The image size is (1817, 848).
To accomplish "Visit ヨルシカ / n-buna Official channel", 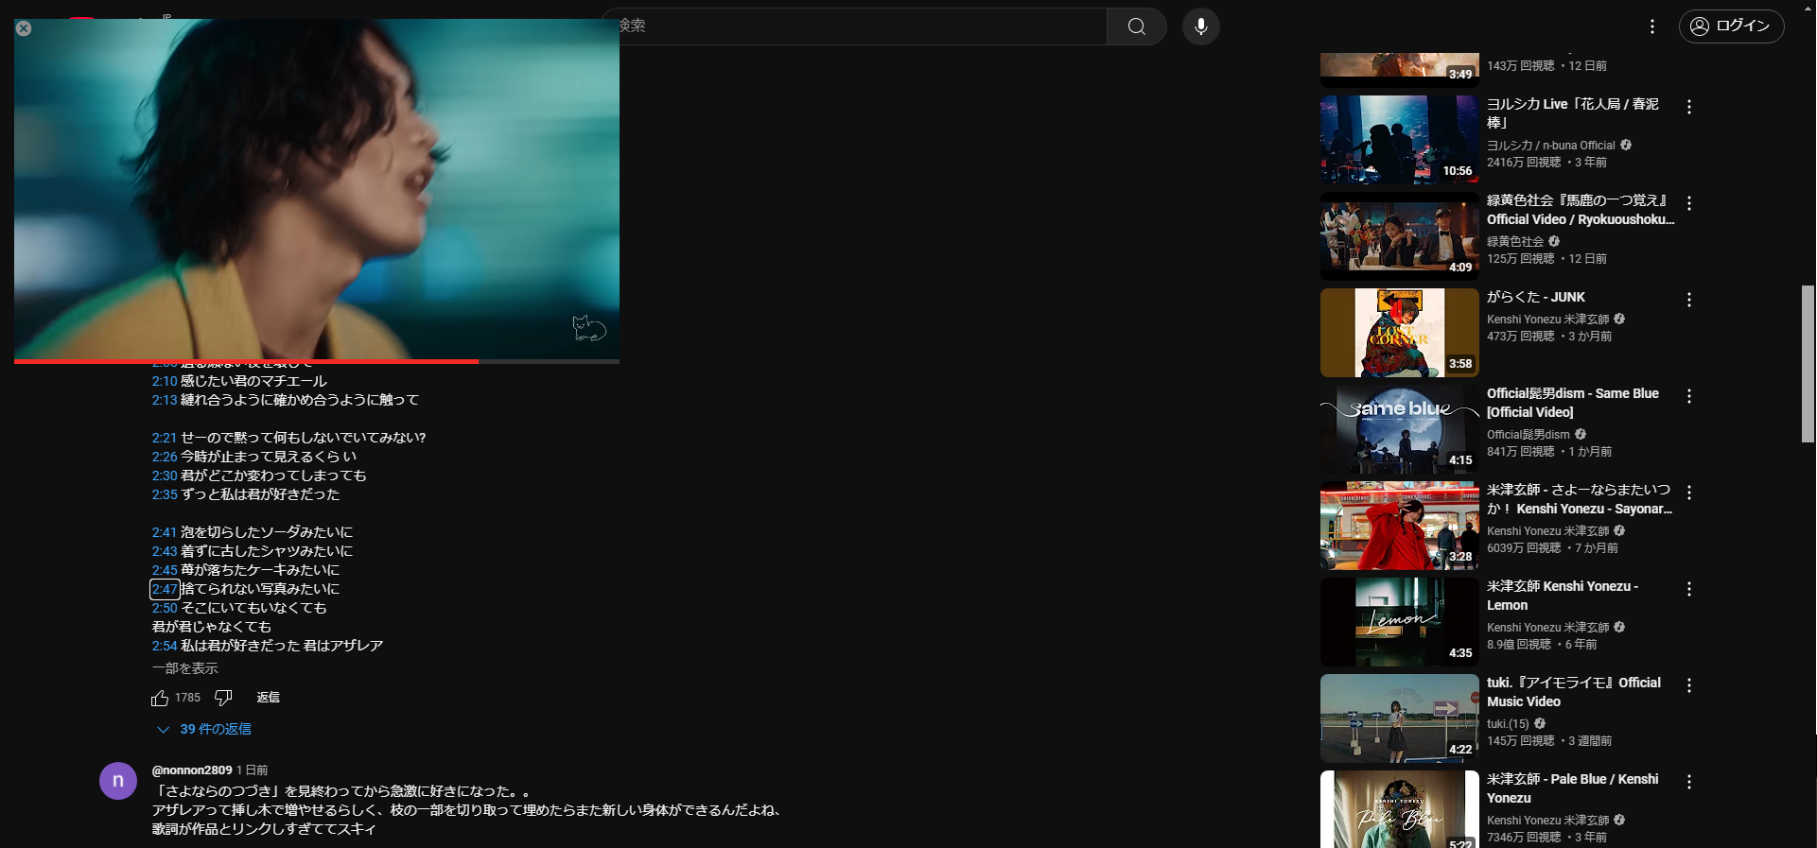I will pyautogui.click(x=1550, y=146).
